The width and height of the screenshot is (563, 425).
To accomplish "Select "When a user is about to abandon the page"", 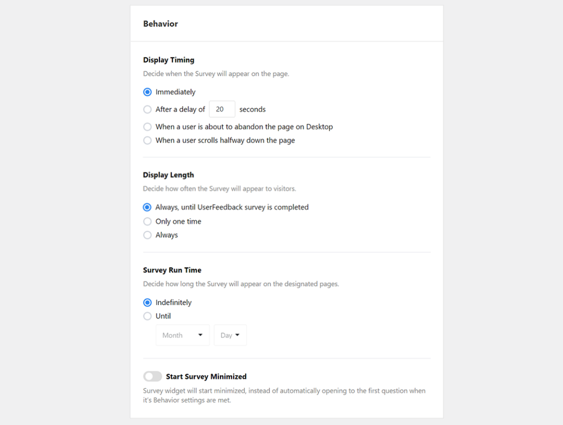I will pos(147,126).
